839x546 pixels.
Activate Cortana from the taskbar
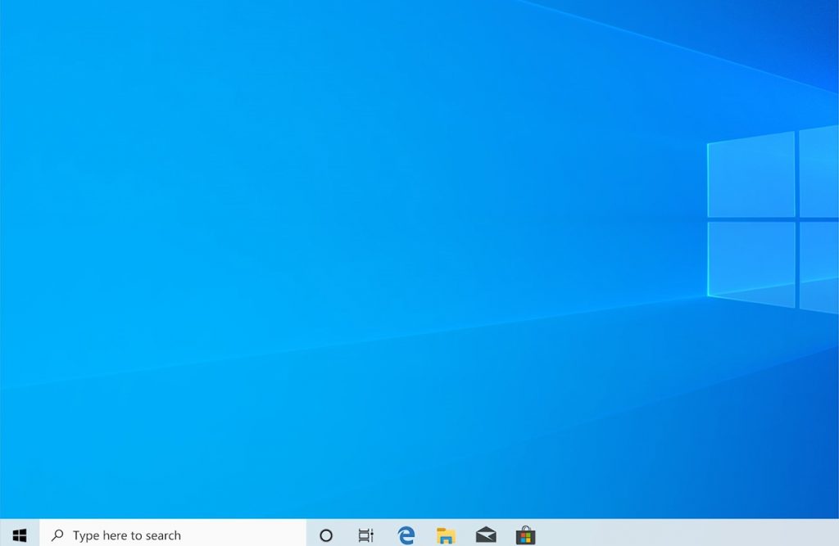[x=326, y=535]
